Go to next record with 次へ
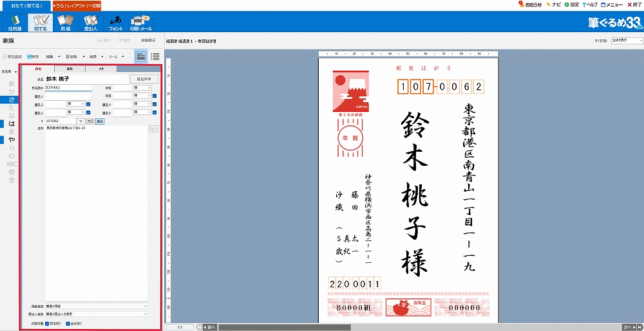This screenshot has height=331, width=644. tap(627, 327)
